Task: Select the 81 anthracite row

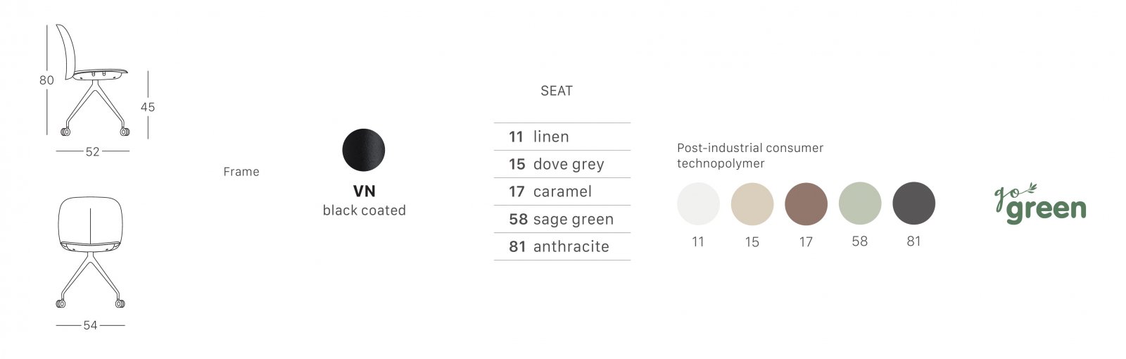Action: tap(562, 246)
